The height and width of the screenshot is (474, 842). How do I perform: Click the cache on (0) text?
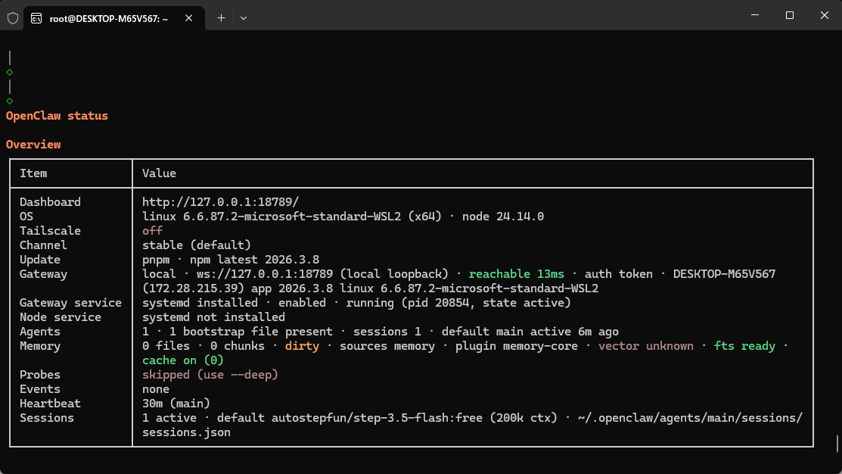point(183,360)
